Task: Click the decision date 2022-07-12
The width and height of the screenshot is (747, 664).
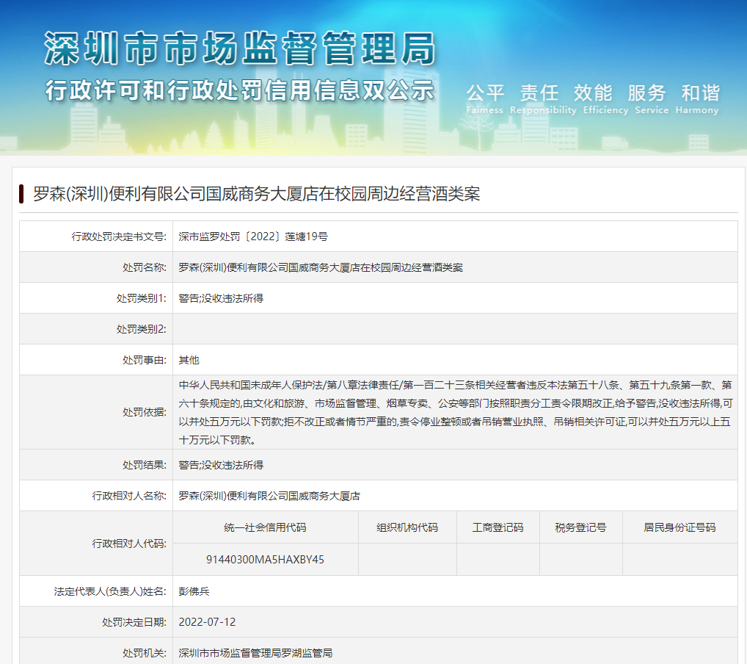Action: tap(207, 621)
